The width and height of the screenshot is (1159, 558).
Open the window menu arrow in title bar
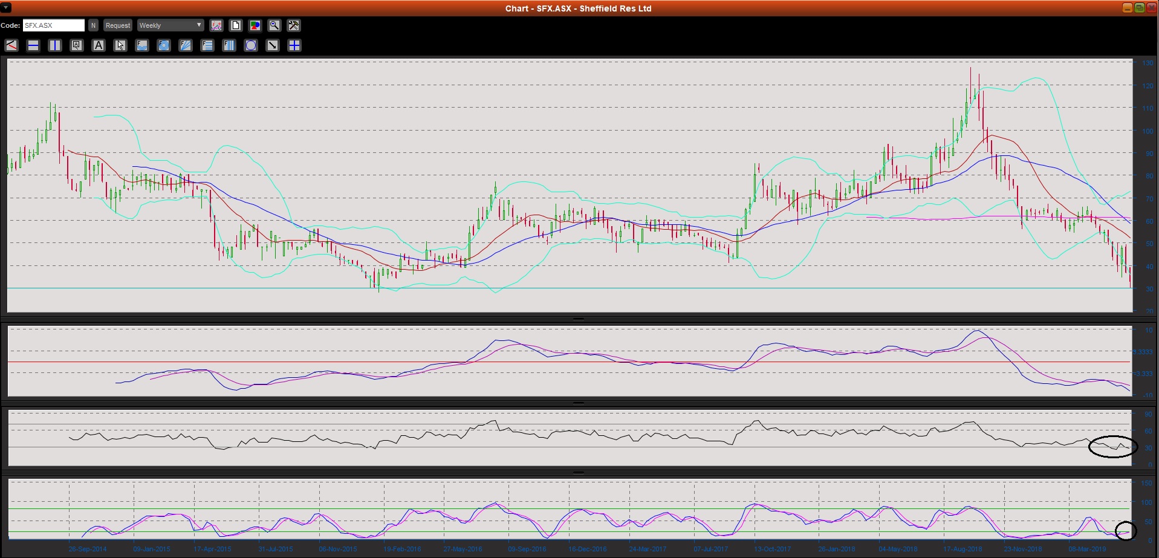[x=5, y=8]
